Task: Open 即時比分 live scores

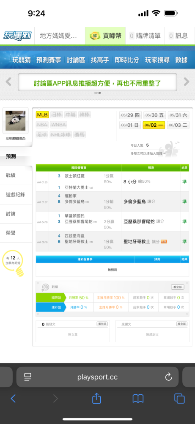Action: 127,60
